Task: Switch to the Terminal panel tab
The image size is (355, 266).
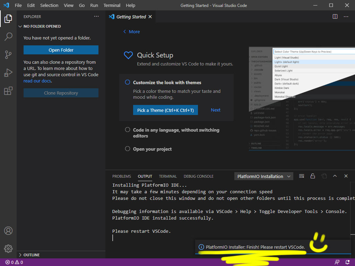Action: point(168,176)
